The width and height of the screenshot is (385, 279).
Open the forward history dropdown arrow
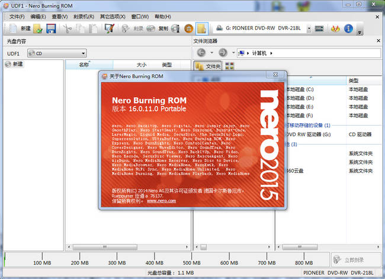pyautogui.click(x=233, y=53)
